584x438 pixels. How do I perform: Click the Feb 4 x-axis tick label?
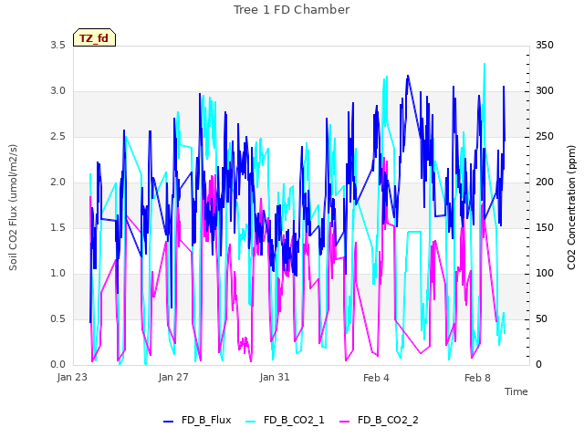(376, 378)
